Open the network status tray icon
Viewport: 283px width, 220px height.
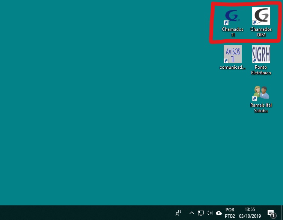[201, 213]
